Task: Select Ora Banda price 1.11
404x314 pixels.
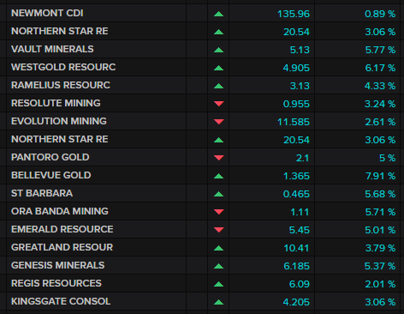Action: tap(300, 212)
